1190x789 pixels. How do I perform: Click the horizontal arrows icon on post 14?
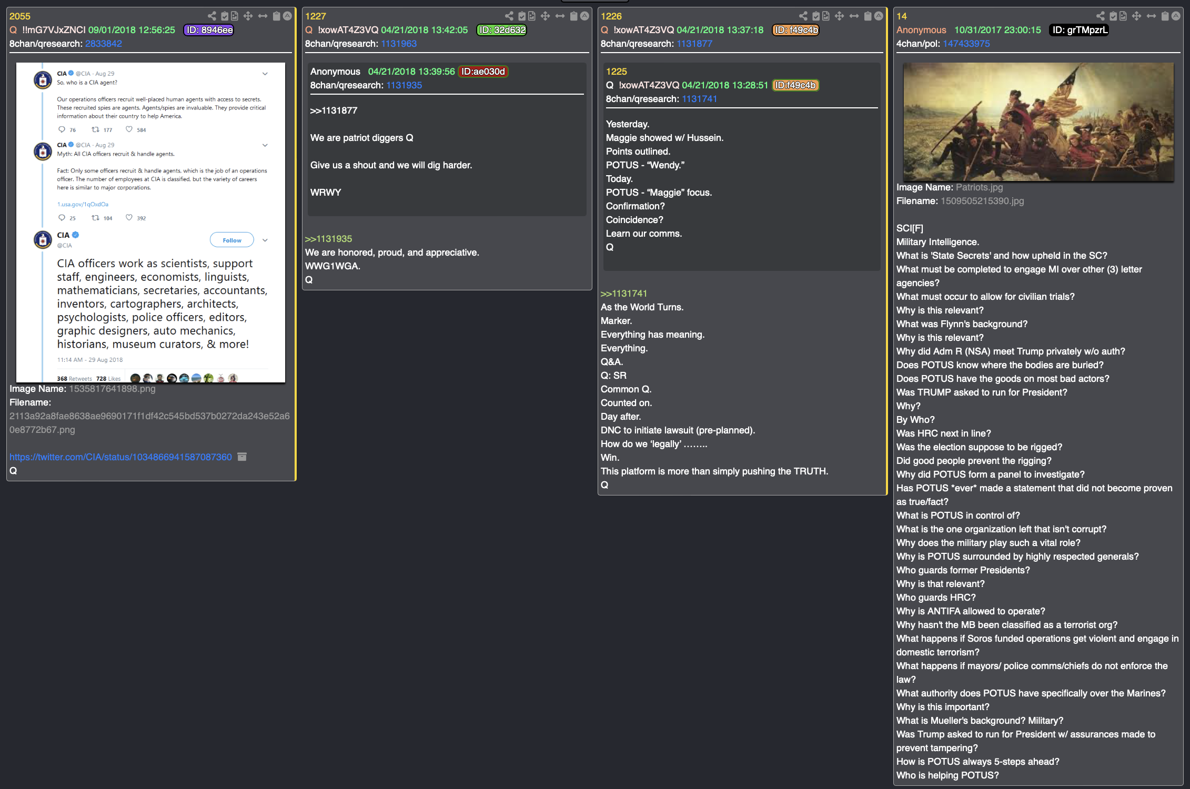pos(1151,16)
